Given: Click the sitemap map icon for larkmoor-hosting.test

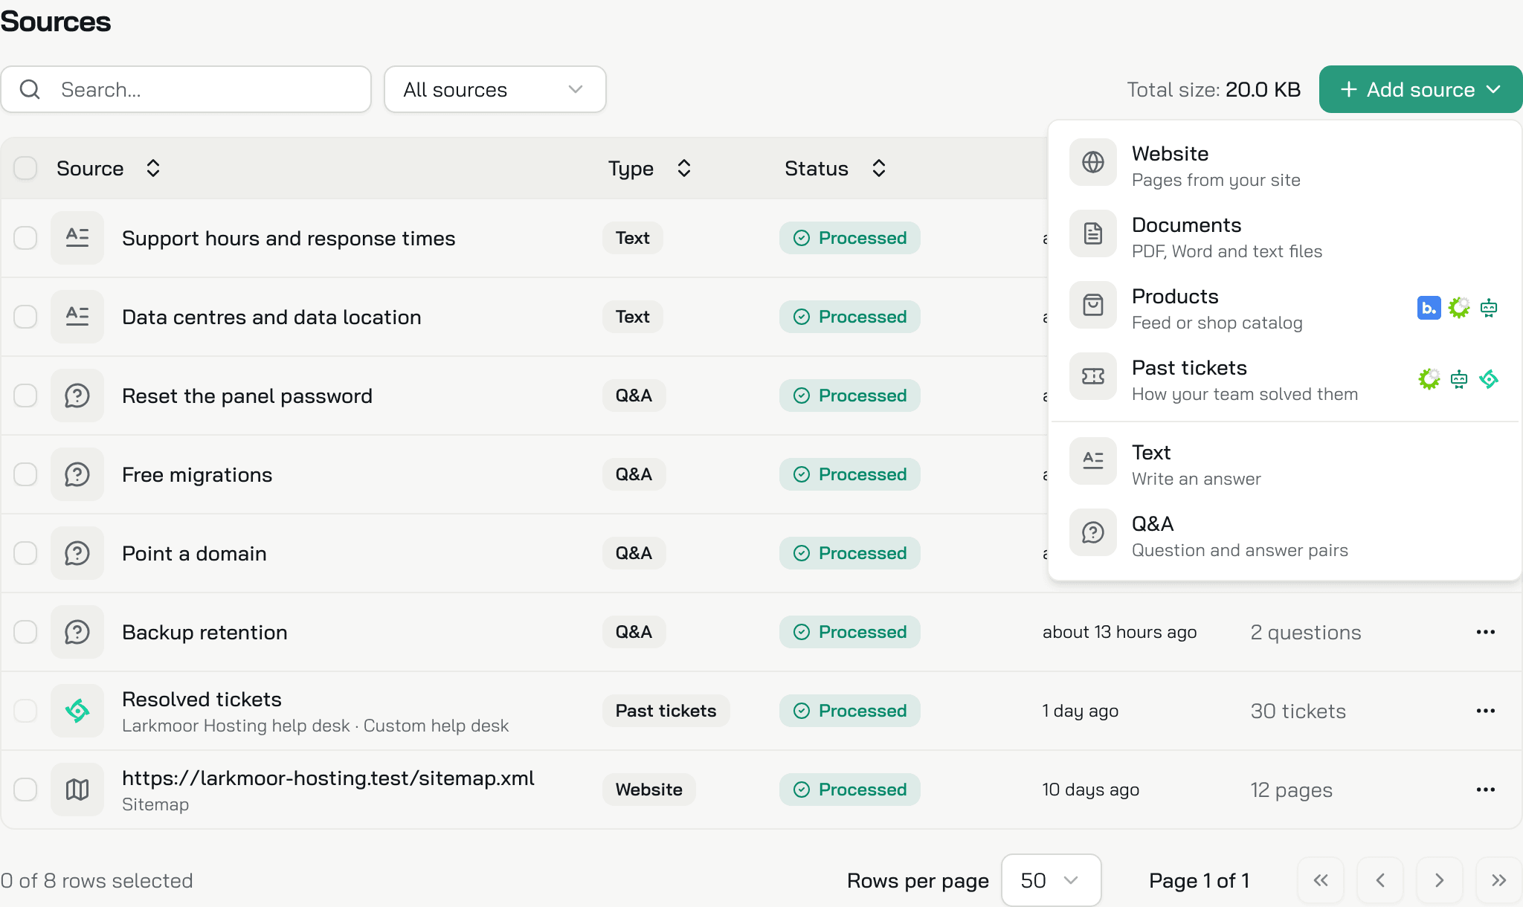Looking at the screenshot, I should pyautogui.click(x=77, y=790).
